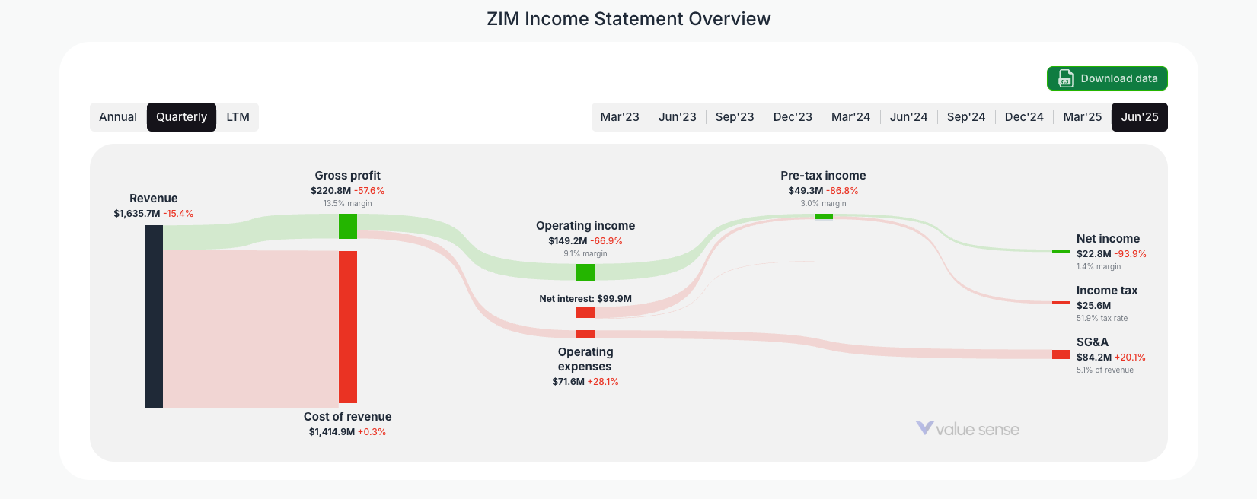Click the Gross profit green node

click(348, 226)
